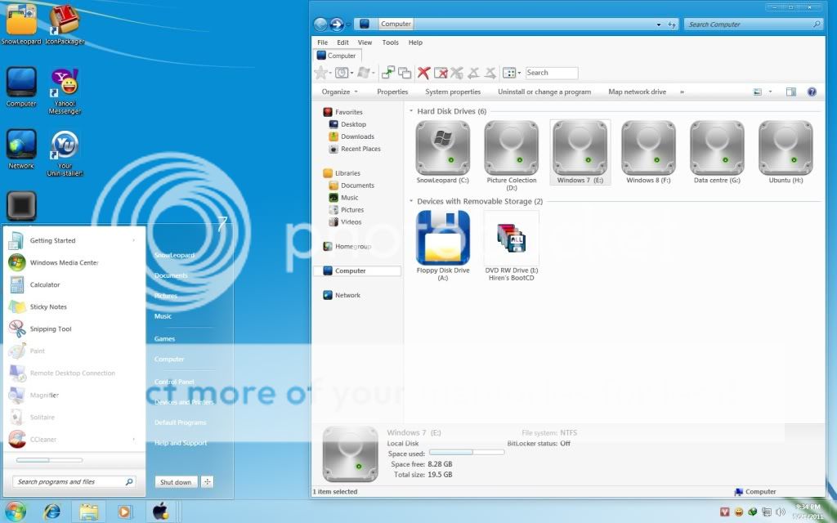Click the Search Computer field

click(753, 25)
